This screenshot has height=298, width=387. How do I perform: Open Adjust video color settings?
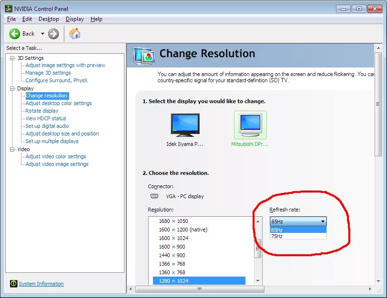tap(56, 156)
